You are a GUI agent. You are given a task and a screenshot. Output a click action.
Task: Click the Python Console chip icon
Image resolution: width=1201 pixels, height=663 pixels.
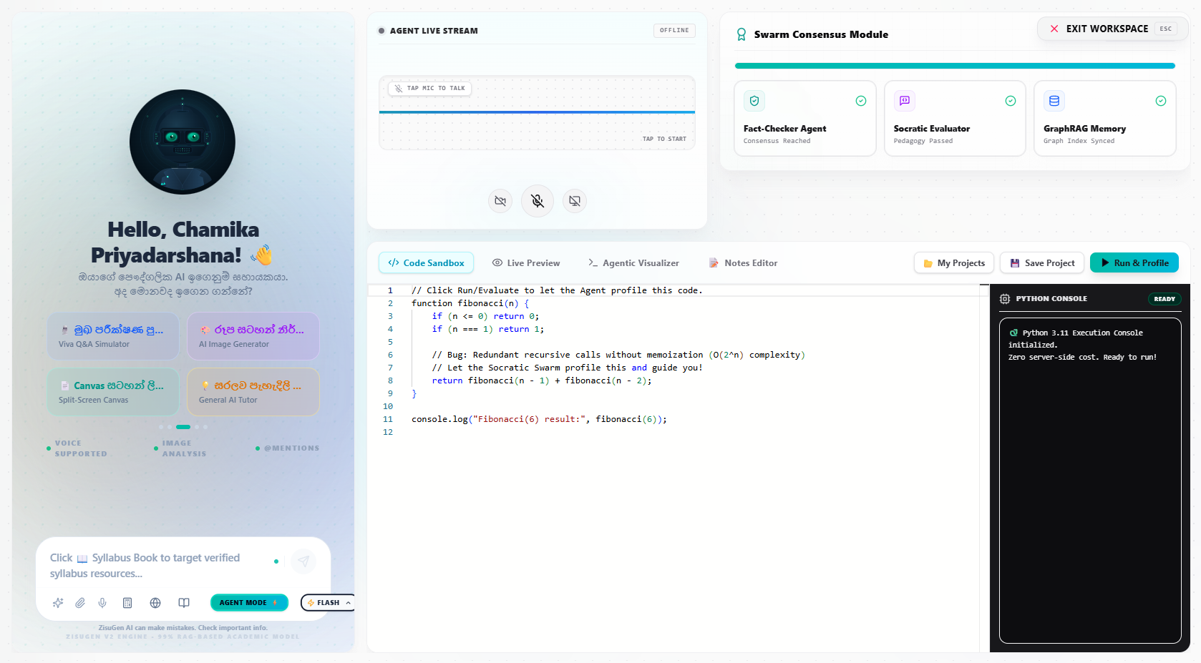pyautogui.click(x=1005, y=299)
